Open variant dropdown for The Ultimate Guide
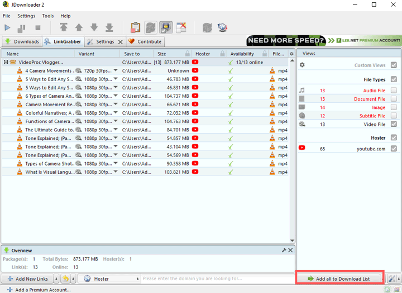 tap(116, 129)
